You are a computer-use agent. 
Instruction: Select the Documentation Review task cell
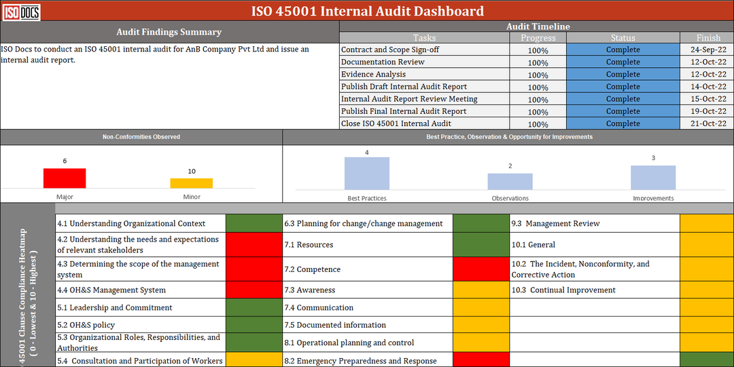coord(424,62)
